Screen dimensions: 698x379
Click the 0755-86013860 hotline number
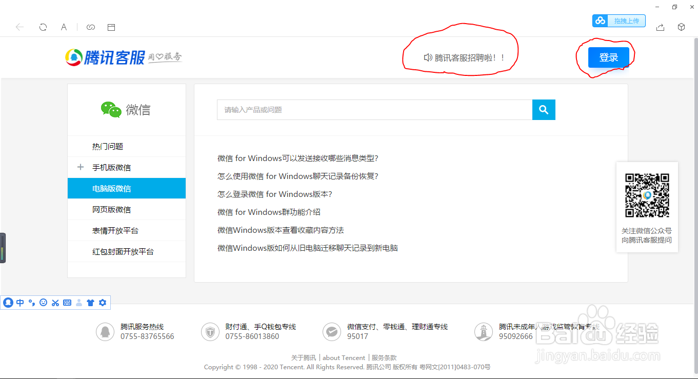[252, 336]
